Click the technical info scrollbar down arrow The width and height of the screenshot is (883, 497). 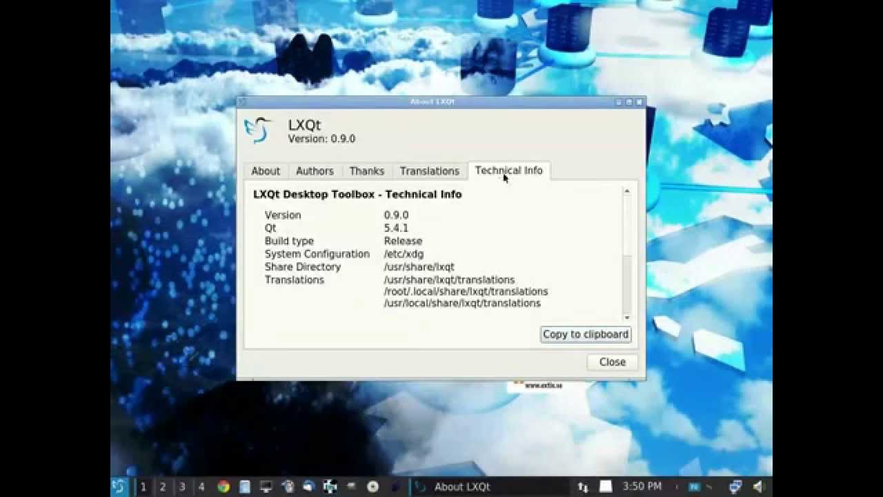627,318
